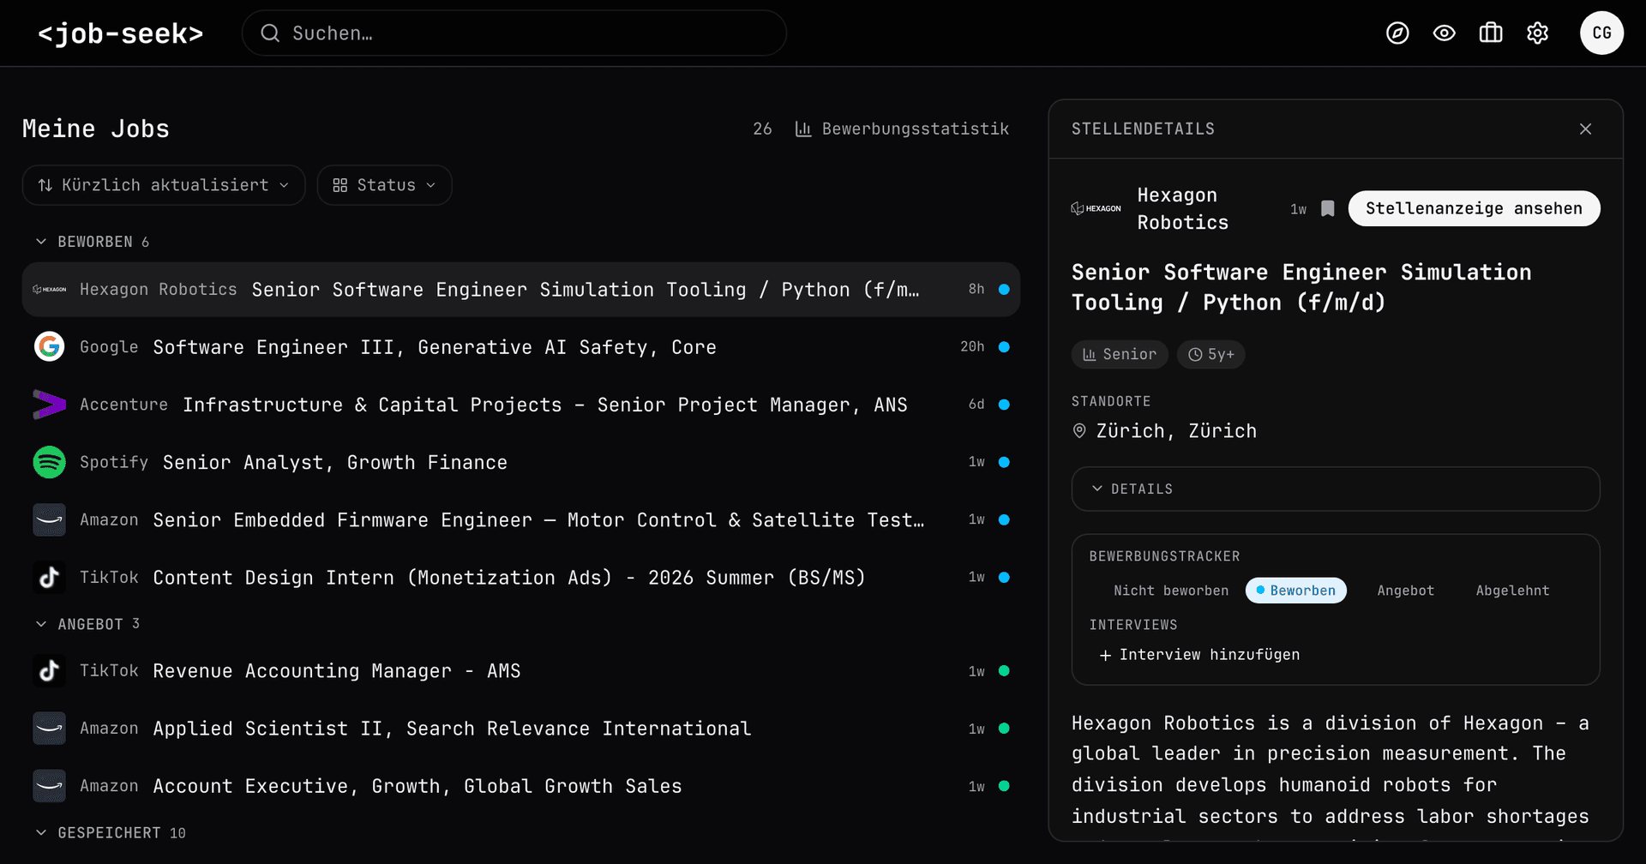Click the Hexagon Robotics company name in details
The image size is (1646, 864).
[1182, 208]
